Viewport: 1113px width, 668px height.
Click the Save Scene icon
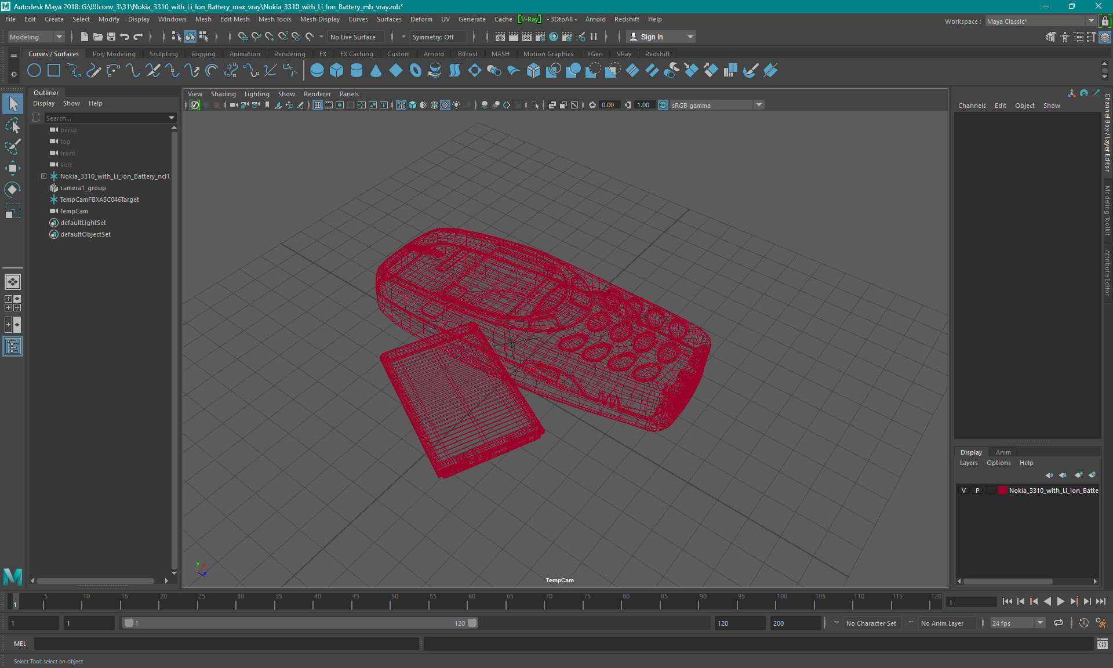(111, 37)
